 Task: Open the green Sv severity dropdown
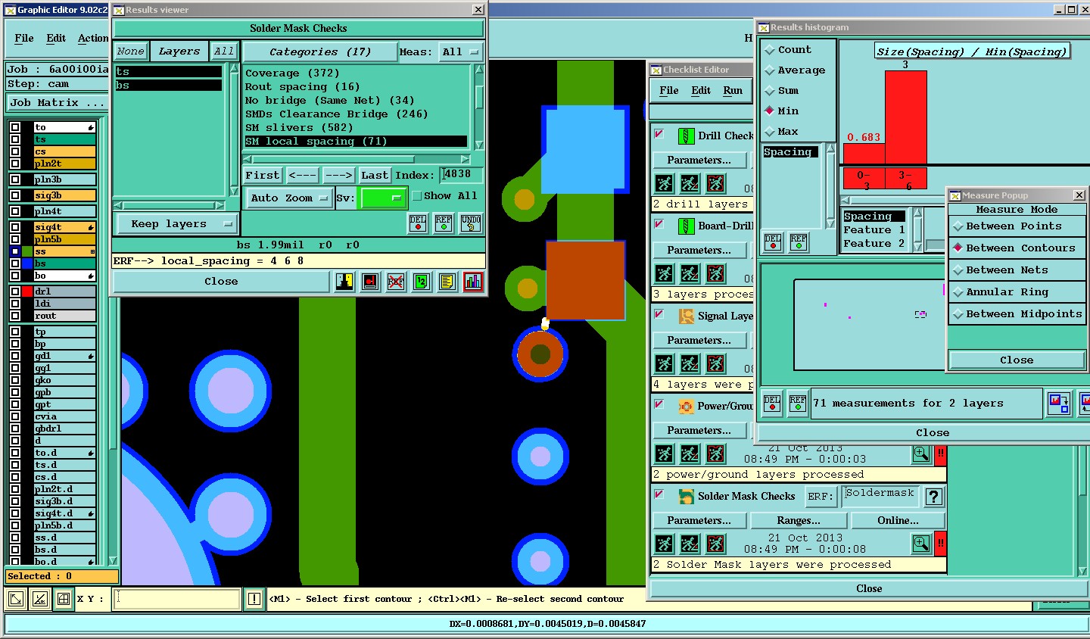coord(384,198)
